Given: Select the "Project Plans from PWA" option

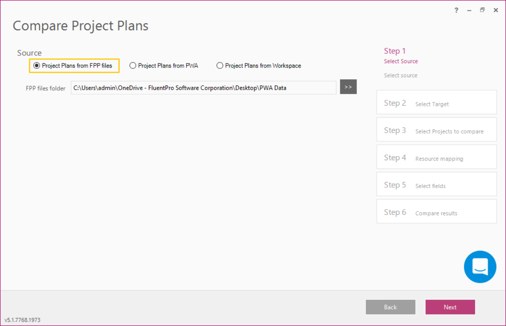Looking at the screenshot, I should point(133,66).
